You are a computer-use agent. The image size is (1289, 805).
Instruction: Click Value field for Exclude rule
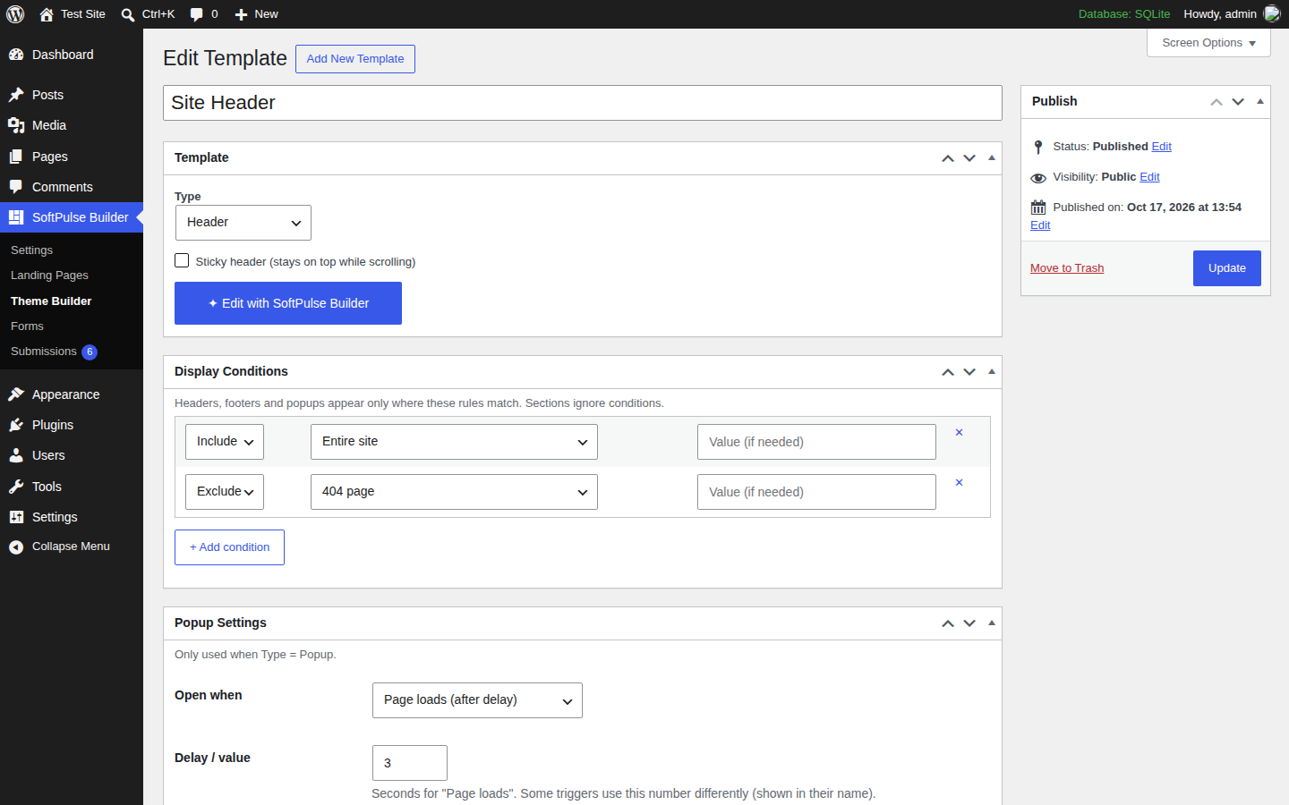(816, 492)
